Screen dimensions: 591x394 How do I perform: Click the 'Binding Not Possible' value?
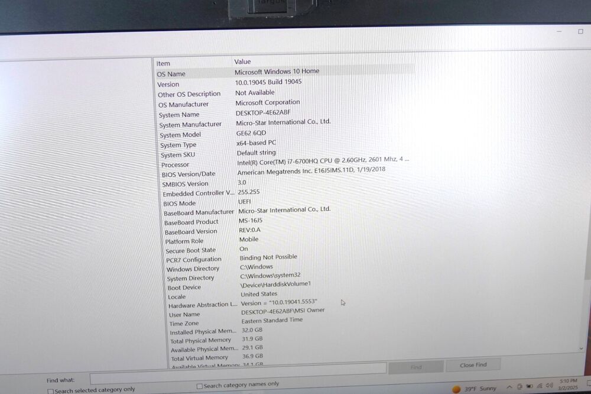(x=268, y=257)
